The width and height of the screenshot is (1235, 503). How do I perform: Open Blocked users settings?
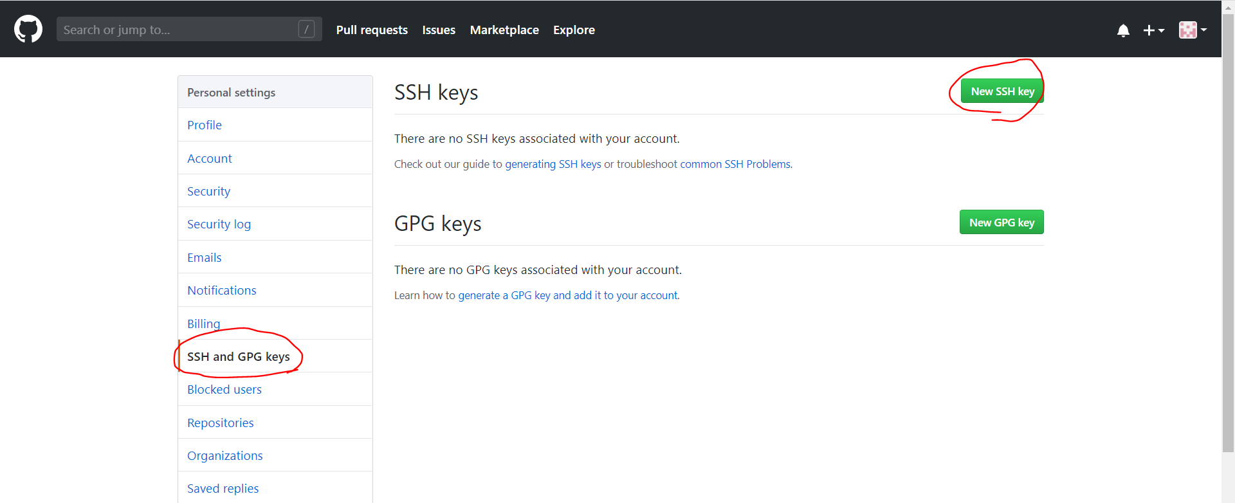pyautogui.click(x=275, y=389)
